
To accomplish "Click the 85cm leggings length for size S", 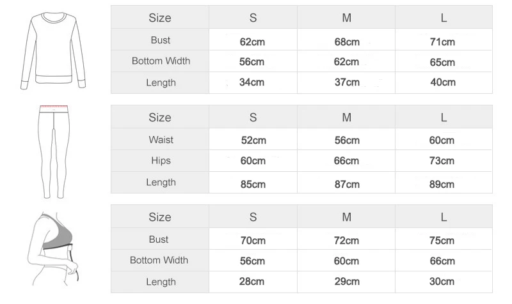I will tap(253, 184).
